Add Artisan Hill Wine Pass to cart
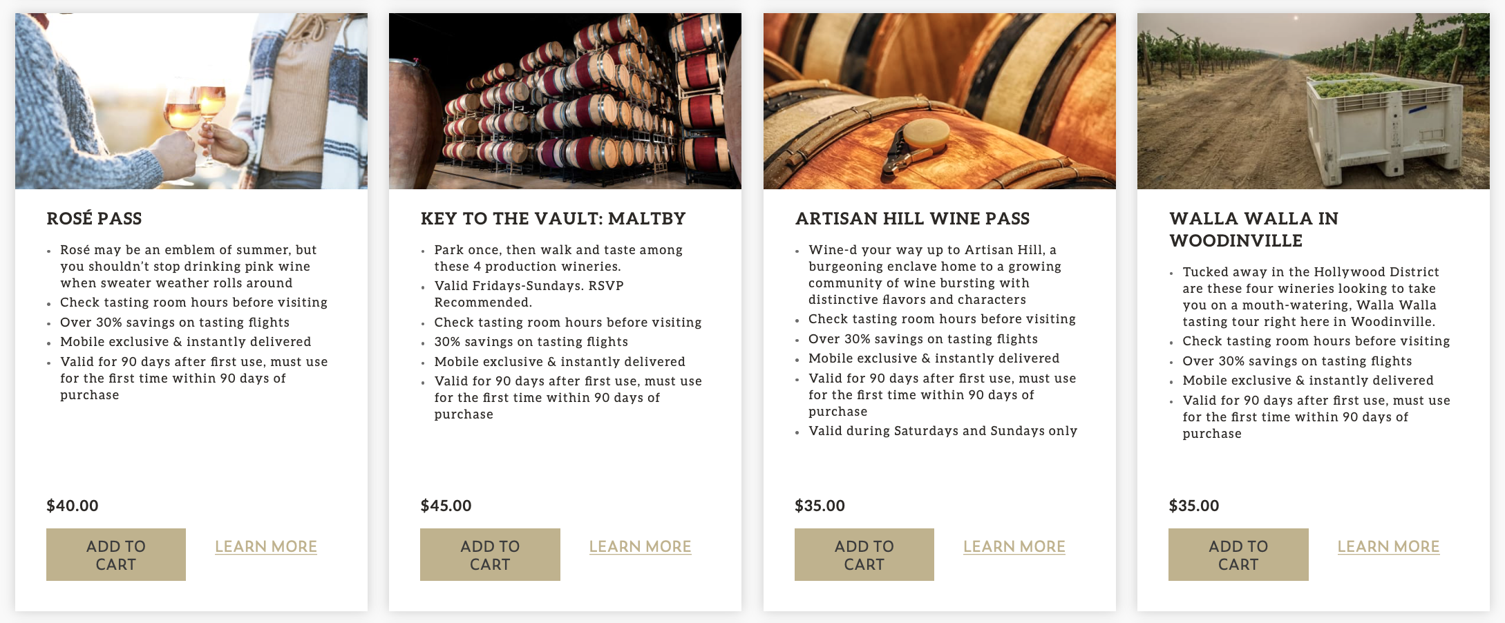This screenshot has height=623, width=1505. [x=864, y=555]
